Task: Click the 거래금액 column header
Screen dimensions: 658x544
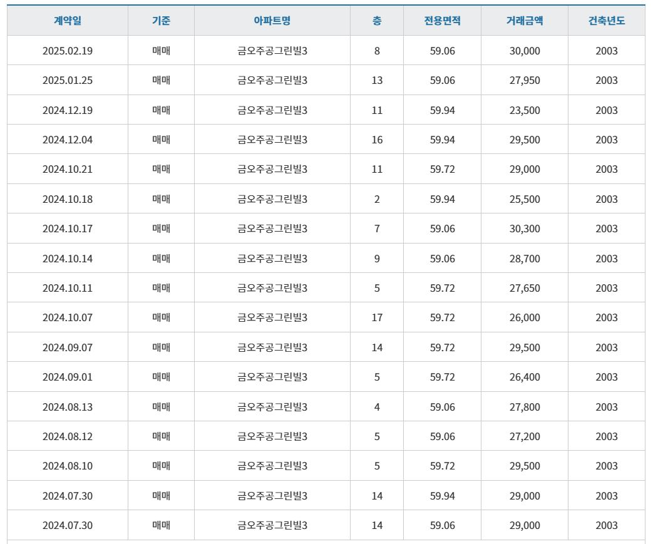Action: point(525,20)
